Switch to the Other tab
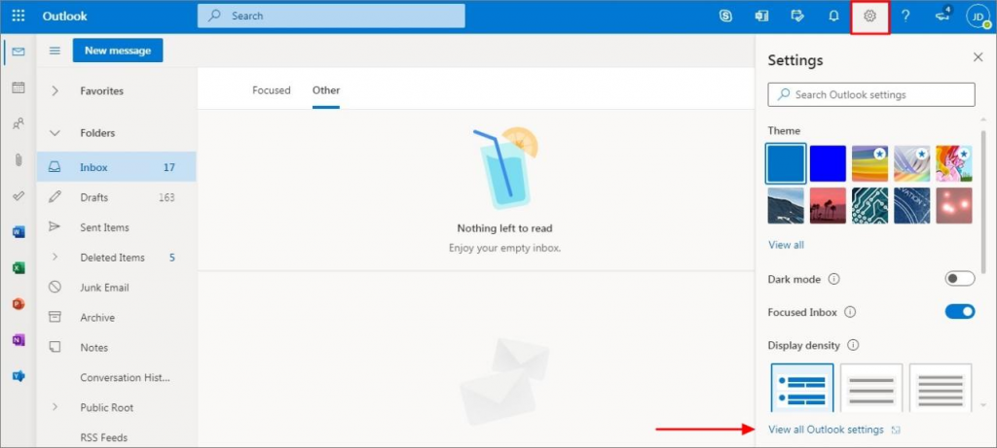Image resolution: width=997 pixels, height=448 pixels. (x=326, y=90)
